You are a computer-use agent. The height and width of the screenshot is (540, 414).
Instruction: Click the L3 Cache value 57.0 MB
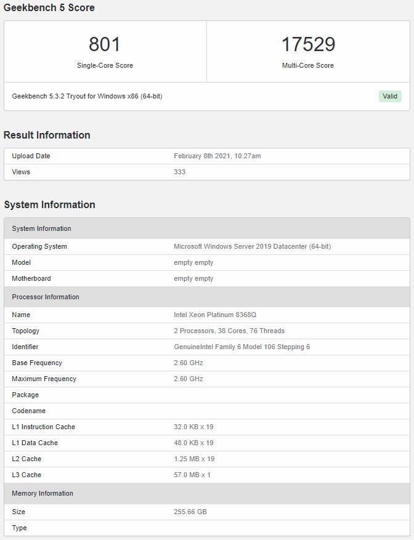(192, 475)
